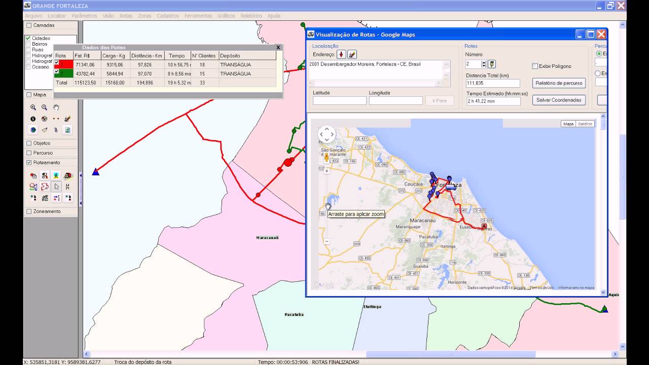Click the Google Maps pan arrows control
The height and width of the screenshot is (365, 649).
click(327, 134)
